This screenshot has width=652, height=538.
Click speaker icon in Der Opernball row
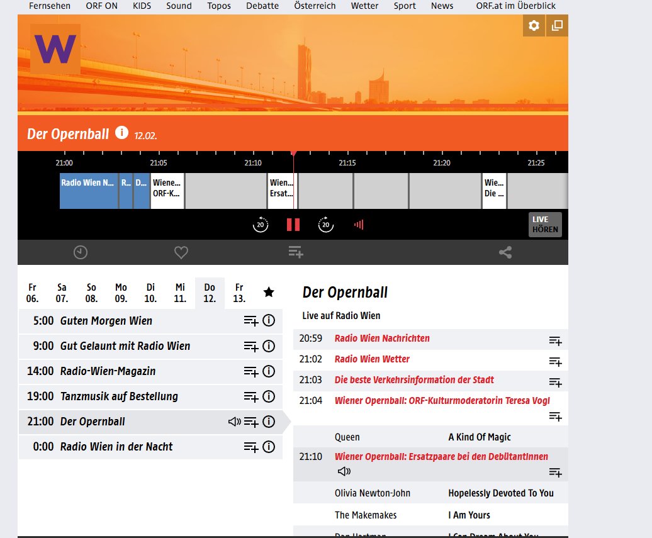(x=235, y=422)
